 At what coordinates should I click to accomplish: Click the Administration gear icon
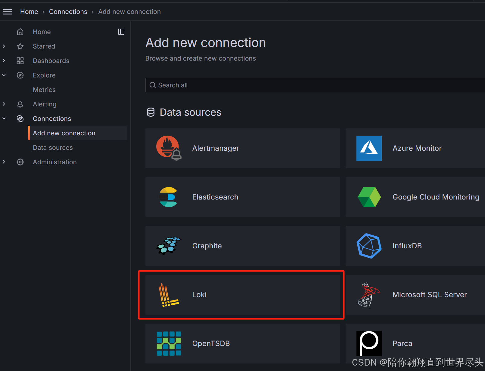coord(20,162)
